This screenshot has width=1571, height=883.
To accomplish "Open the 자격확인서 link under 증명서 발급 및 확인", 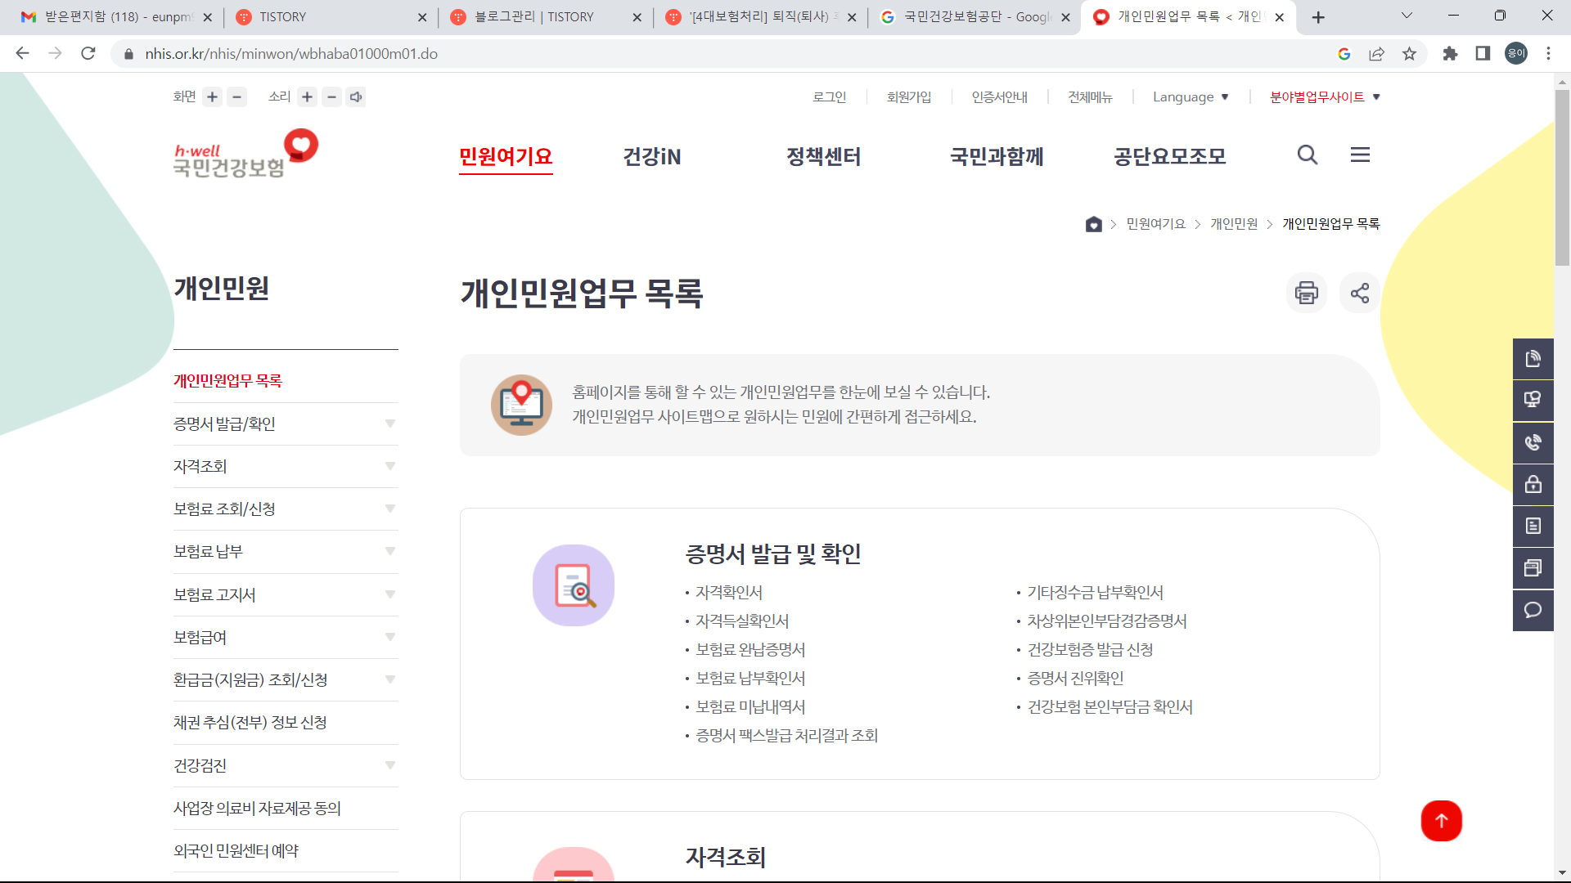I will (x=728, y=592).
